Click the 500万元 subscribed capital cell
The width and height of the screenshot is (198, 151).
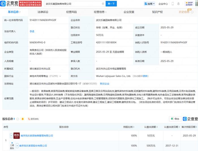coord(151,146)
